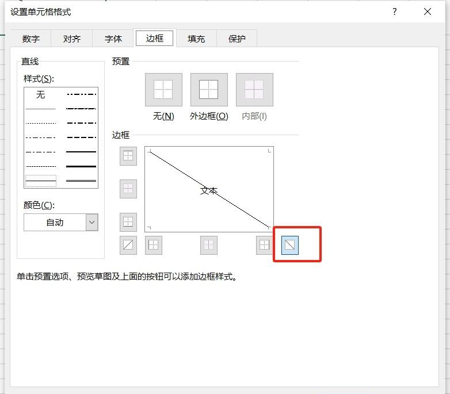Select the medium dashed line style
Viewport: 450px width, 394px height.
tap(81, 137)
